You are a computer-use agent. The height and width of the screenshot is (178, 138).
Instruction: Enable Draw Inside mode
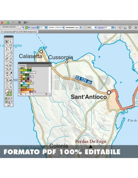click(x=11, y=102)
